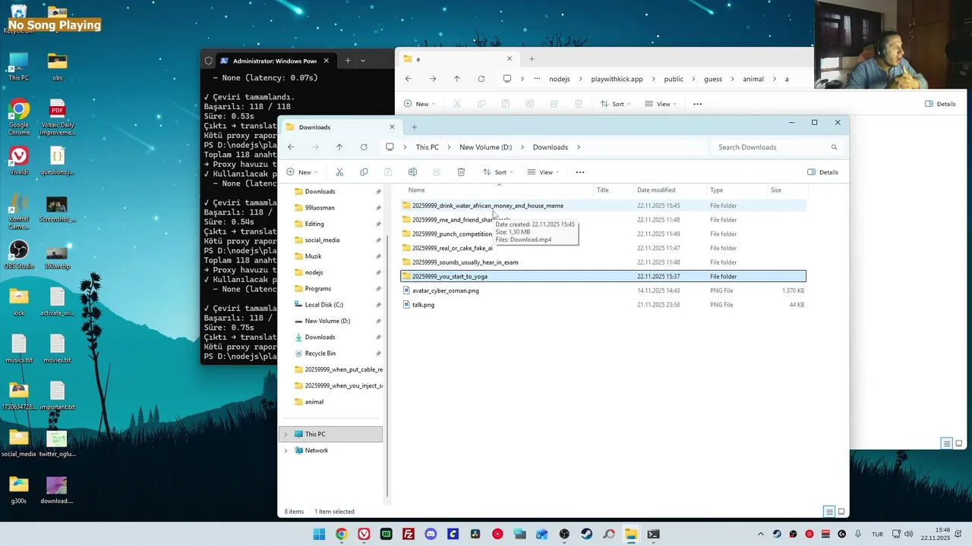The height and width of the screenshot is (546, 972).
Task: Toggle Details pane in Downloads window
Action: pyautogui.click(x=823, y=172)
